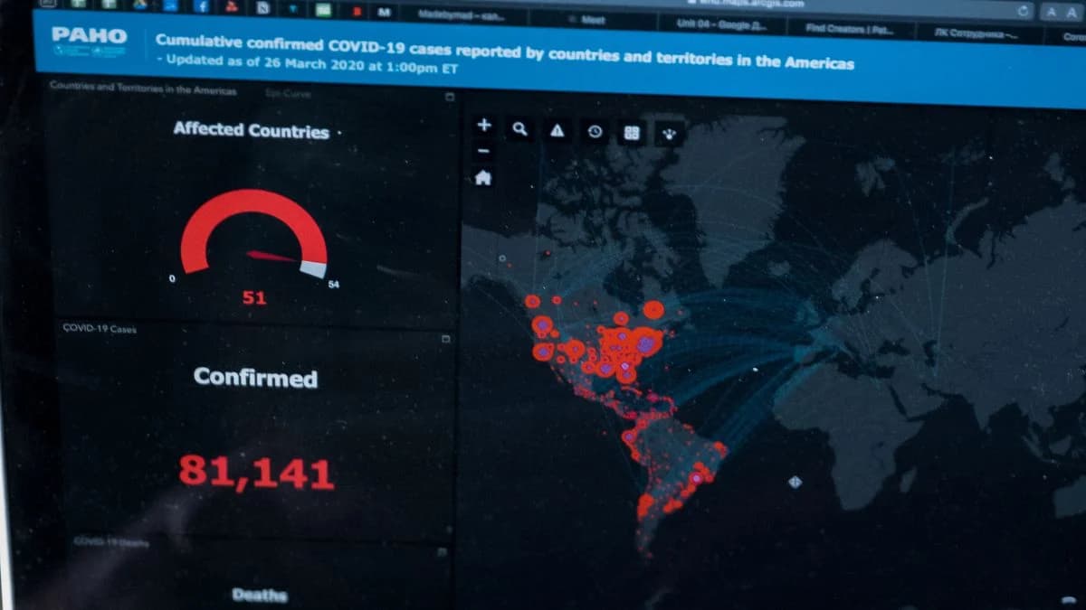
Task: Click the Cumulative confirmed COVID-19 cases title
Action: pos(505,51)
